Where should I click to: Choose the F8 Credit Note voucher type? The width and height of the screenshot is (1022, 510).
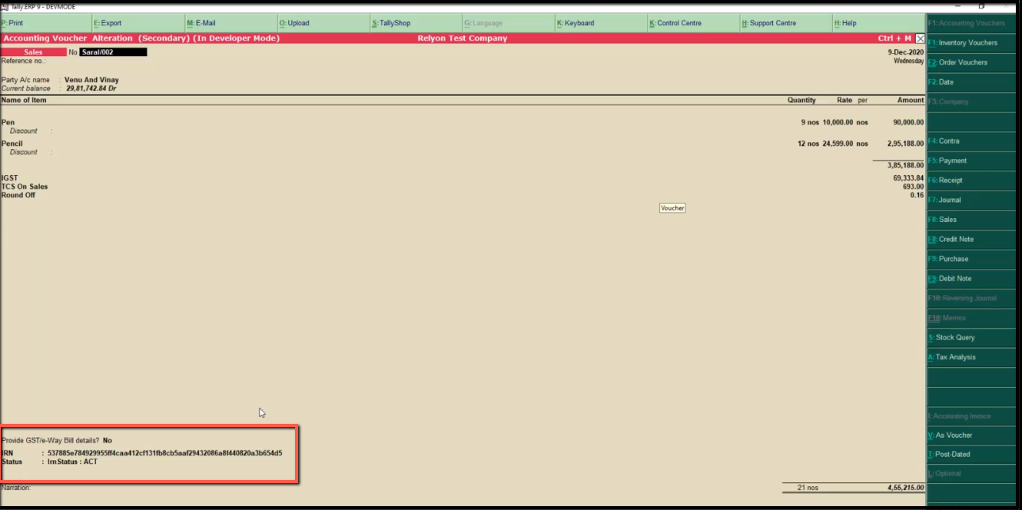(971, 239)
